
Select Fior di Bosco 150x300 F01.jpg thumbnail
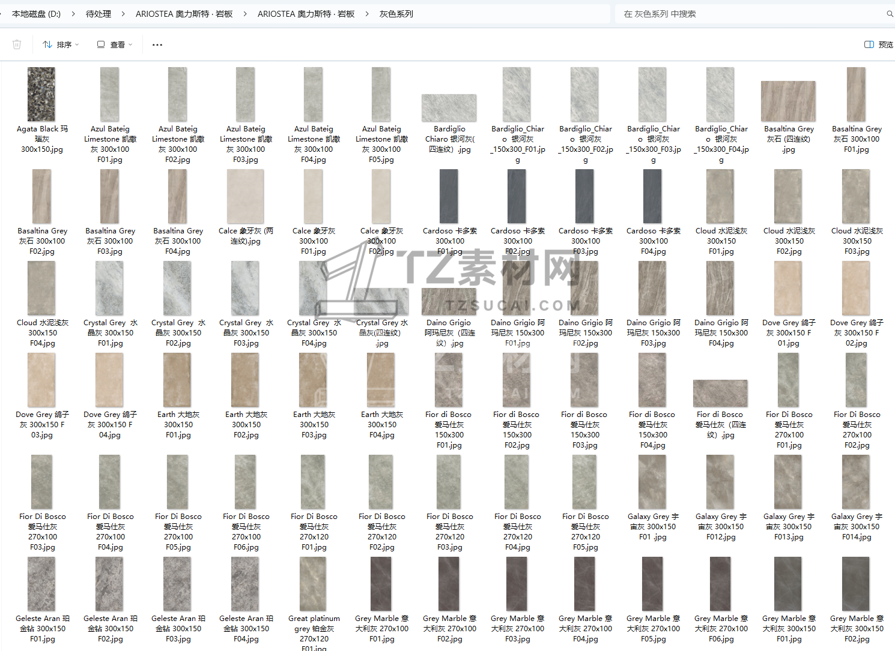coord(449,380)
